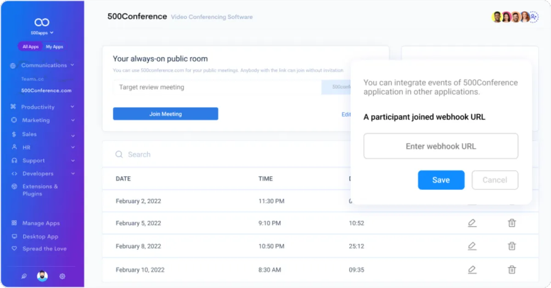This screenshot has height=288, width=551.
Task: Open Manage Apps menu item
Action: pos(41,223)
